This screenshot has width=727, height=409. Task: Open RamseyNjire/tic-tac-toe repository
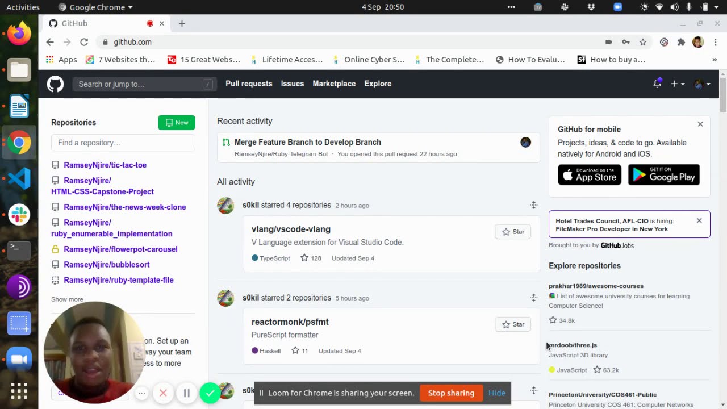pos(105,165)
